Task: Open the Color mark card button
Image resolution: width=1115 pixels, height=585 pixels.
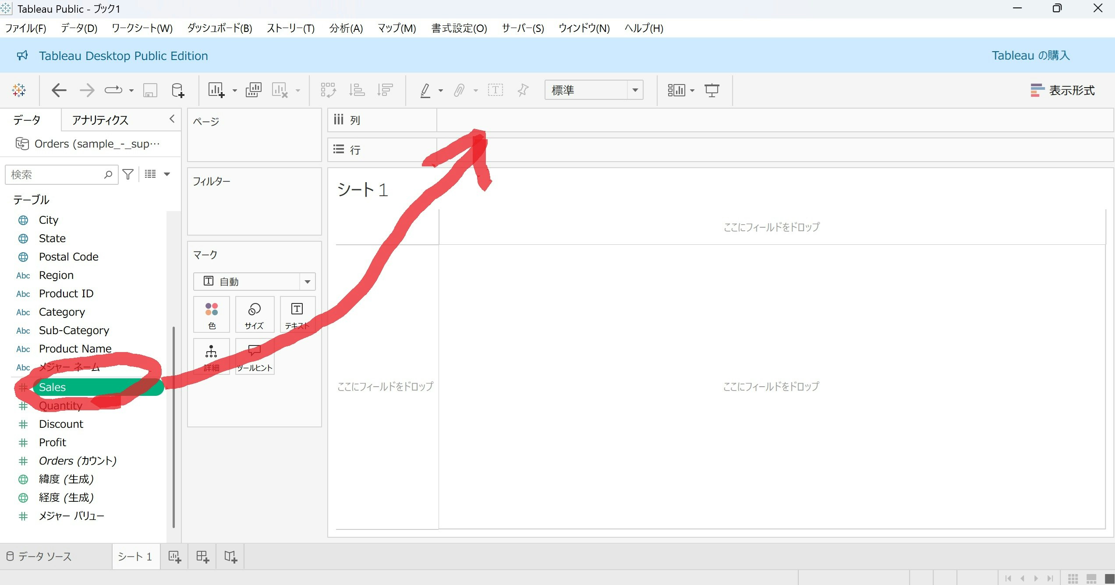Action: pyautogui.click(x=212, y=314)
